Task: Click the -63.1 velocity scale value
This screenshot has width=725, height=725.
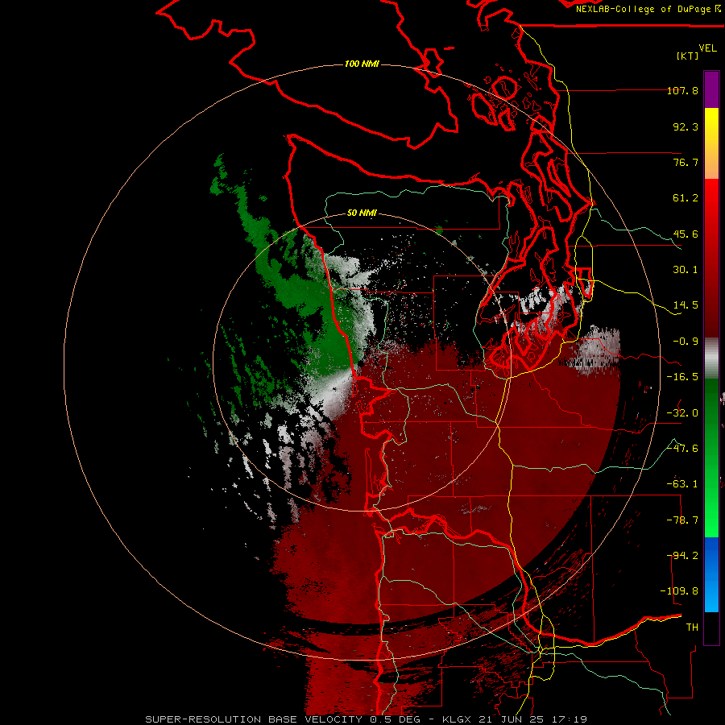Action: click(x=682, y=484)
